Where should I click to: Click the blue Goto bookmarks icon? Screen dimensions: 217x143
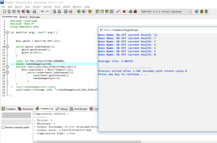206,12
